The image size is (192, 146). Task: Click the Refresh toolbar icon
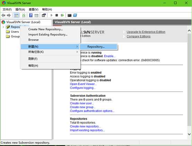24,15
